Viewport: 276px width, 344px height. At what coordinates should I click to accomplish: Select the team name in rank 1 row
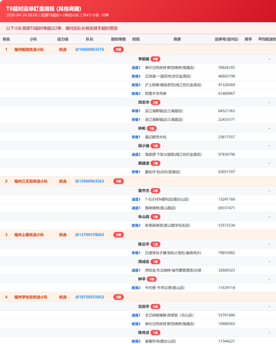tap(29, 50)
